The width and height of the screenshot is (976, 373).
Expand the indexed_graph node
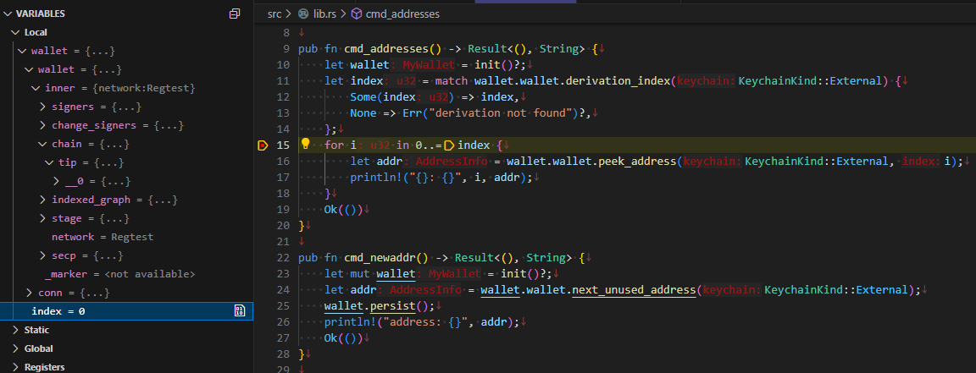click(x=43, y=200)
